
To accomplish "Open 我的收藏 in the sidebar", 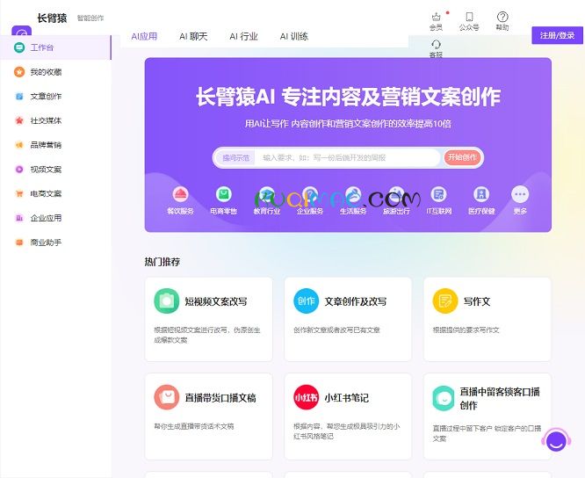I will pos(55,72).
